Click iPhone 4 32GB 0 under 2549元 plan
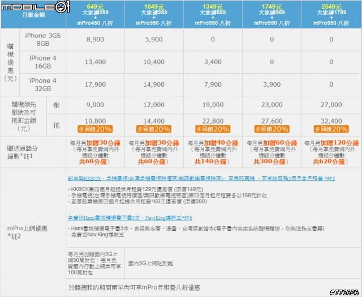 pos(331,84)
